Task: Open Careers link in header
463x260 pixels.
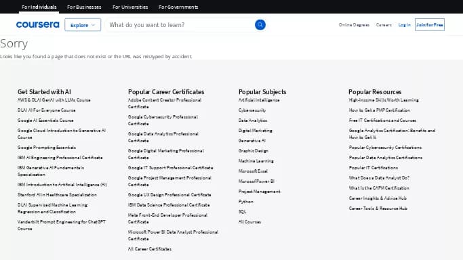Action: [384, 25]
